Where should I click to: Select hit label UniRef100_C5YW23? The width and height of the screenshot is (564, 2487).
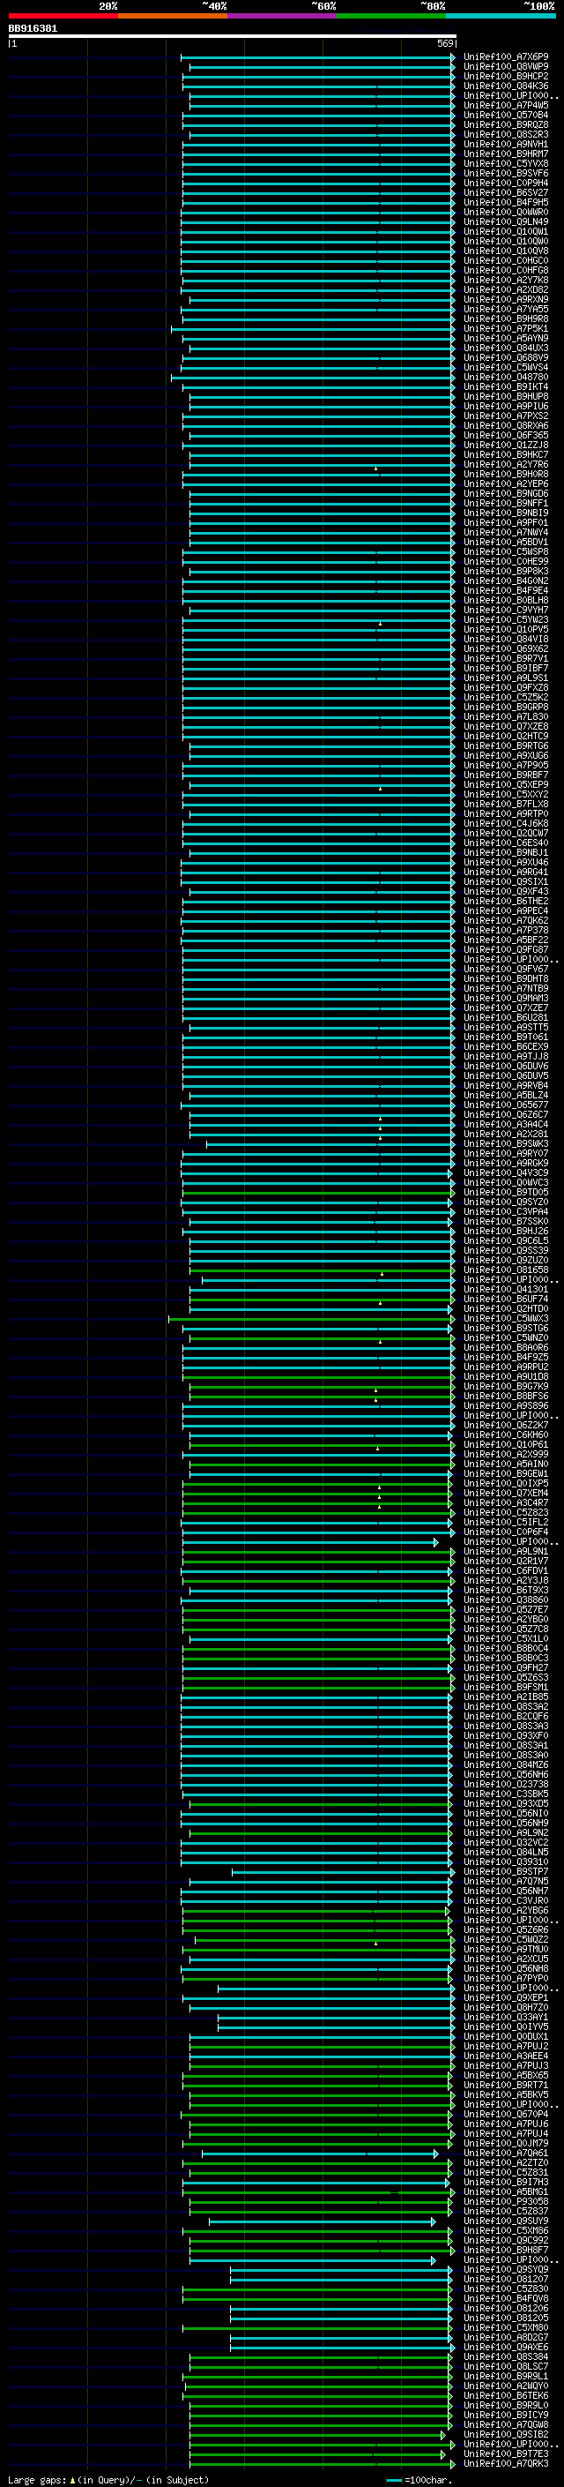(506, 620)
